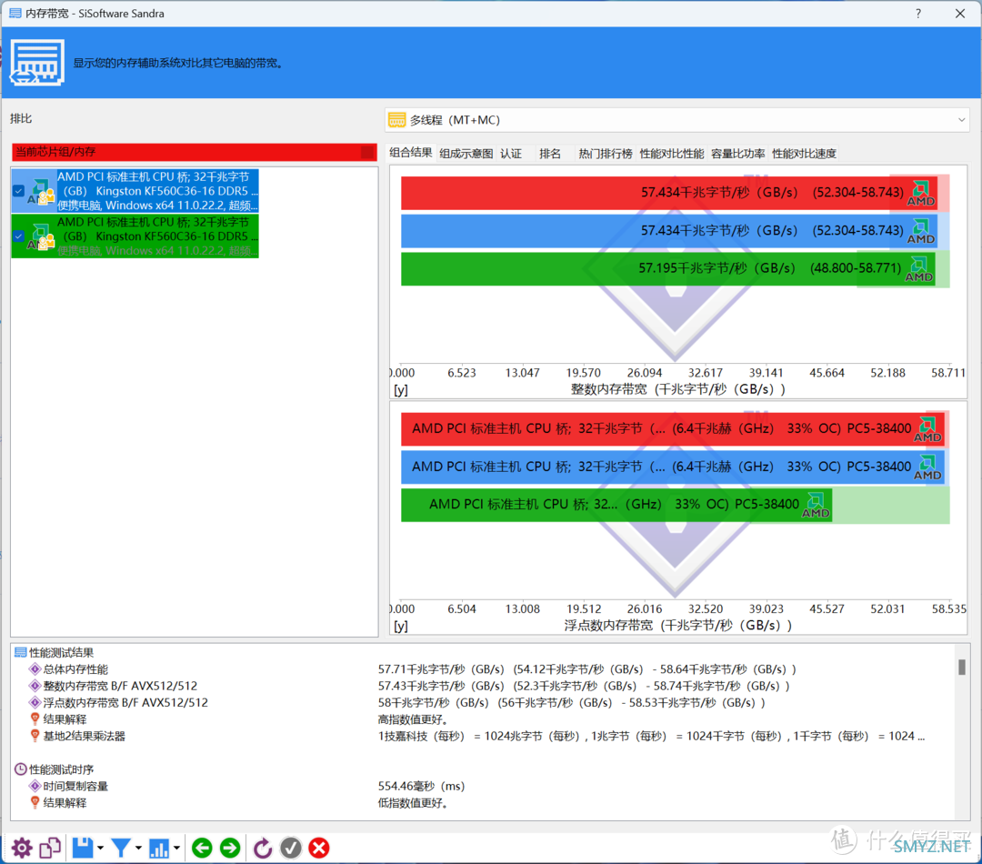
Task: Click the green PC5-38400 float bandwidth bar
Action: point(616,505)
